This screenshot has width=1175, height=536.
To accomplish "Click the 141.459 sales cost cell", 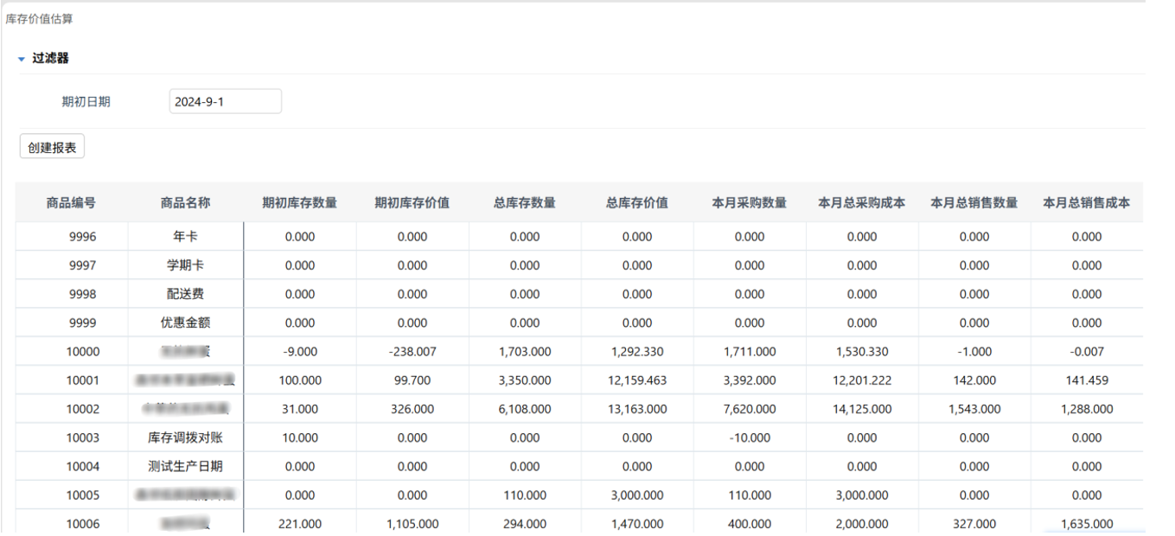I will point(1087,380).
